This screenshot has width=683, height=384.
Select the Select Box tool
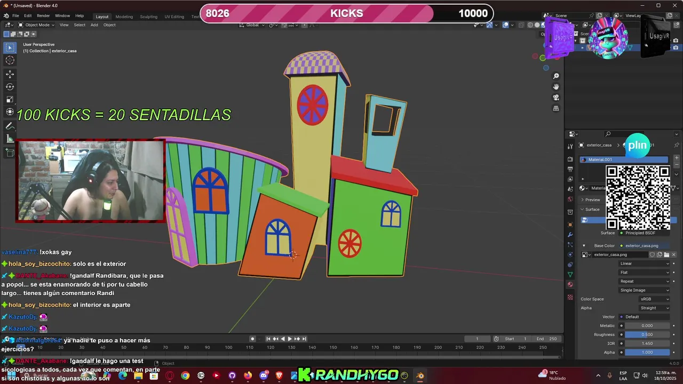point(10,47)
